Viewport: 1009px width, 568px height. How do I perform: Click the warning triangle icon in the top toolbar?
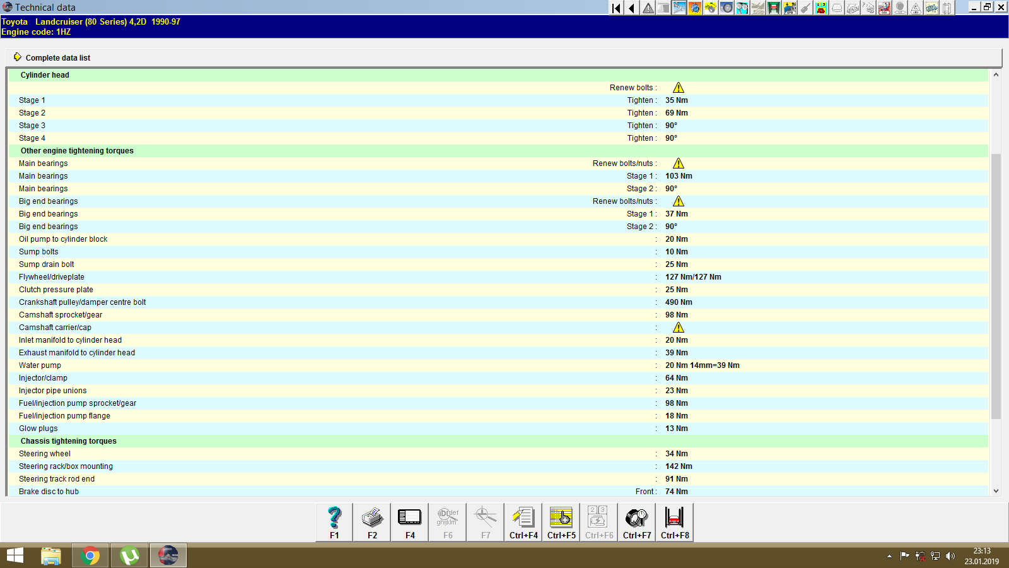[x=648, y=8]
